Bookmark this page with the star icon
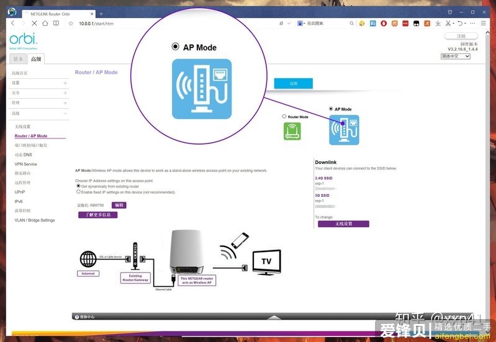 click(71, 24)
